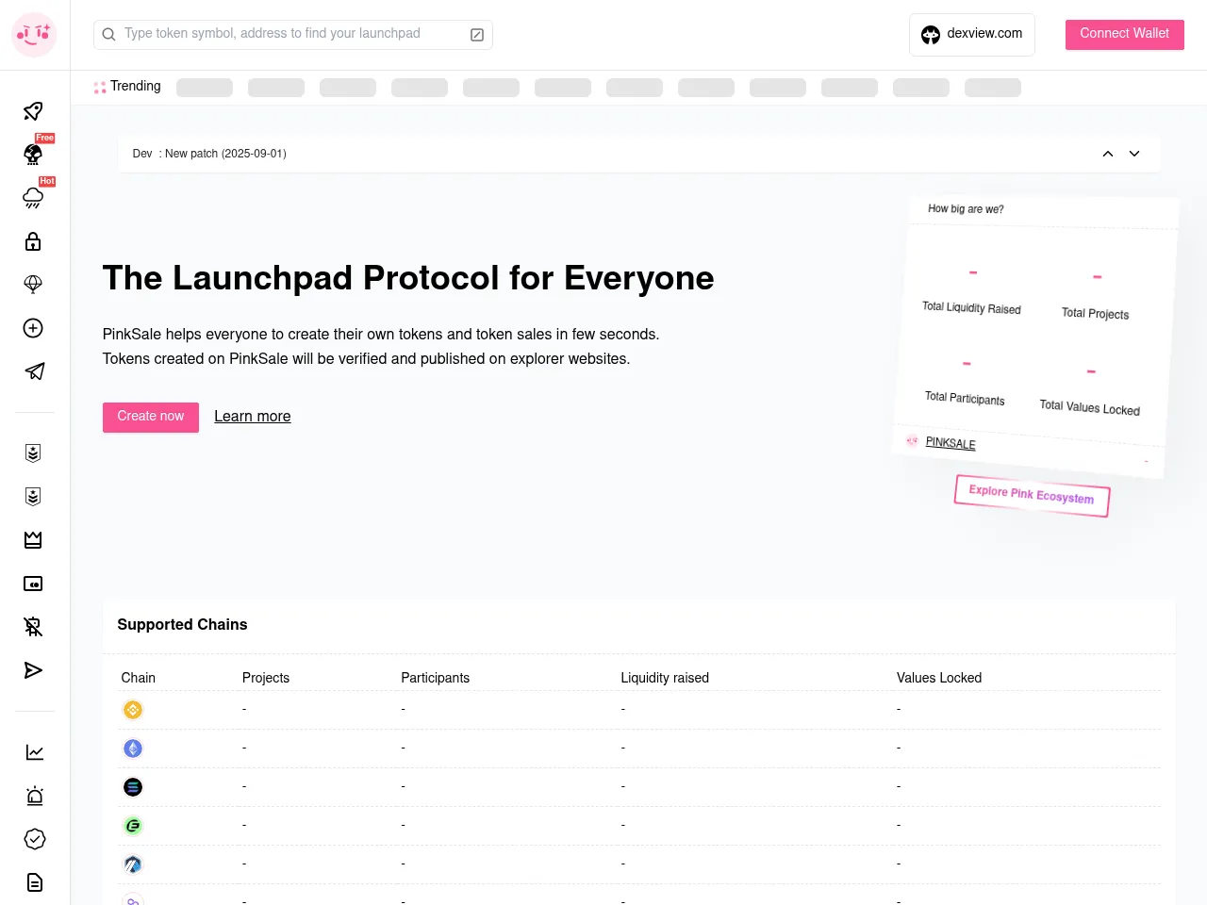The height and width of the screenshot is (905, 1207).
Task: Open the skull icon with Free badge
Action: pyautogui.click(x=33, y=155)
